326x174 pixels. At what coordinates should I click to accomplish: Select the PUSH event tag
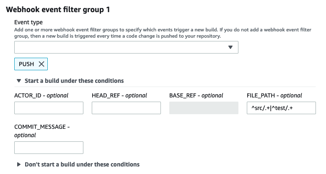tap(26, 64)
